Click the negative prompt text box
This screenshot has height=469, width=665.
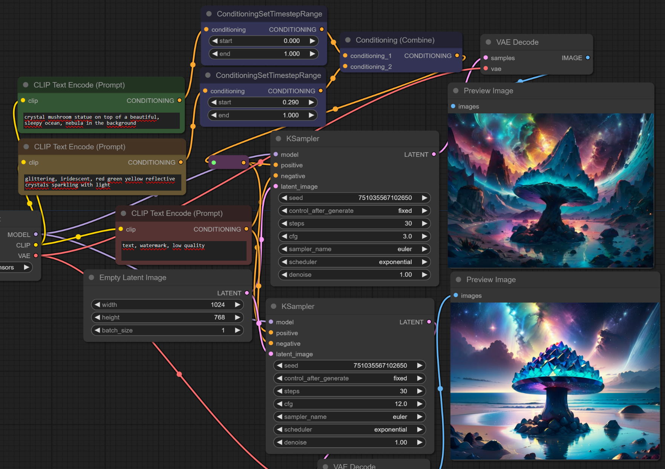point(184,251)
